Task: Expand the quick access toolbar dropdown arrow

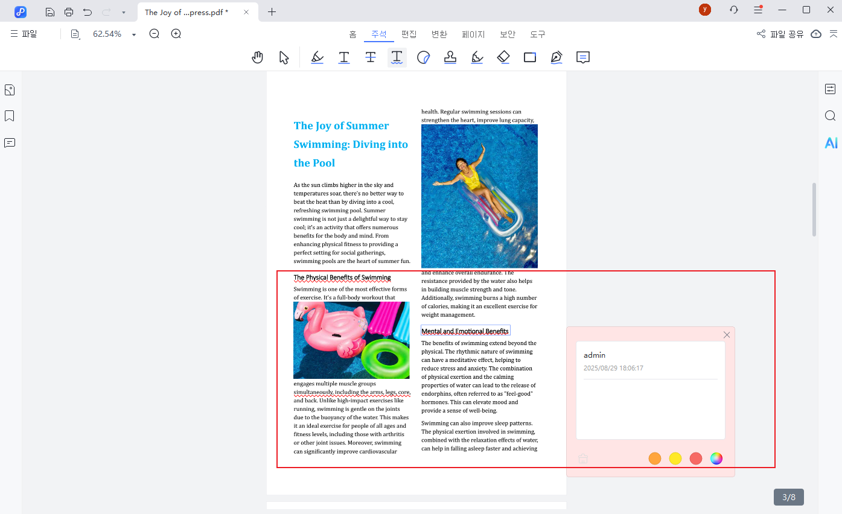Action: point(124,12)
